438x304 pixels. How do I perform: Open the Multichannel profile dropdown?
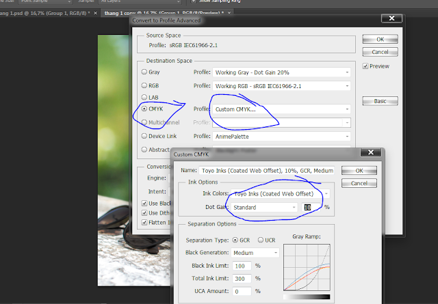(281, 123)
